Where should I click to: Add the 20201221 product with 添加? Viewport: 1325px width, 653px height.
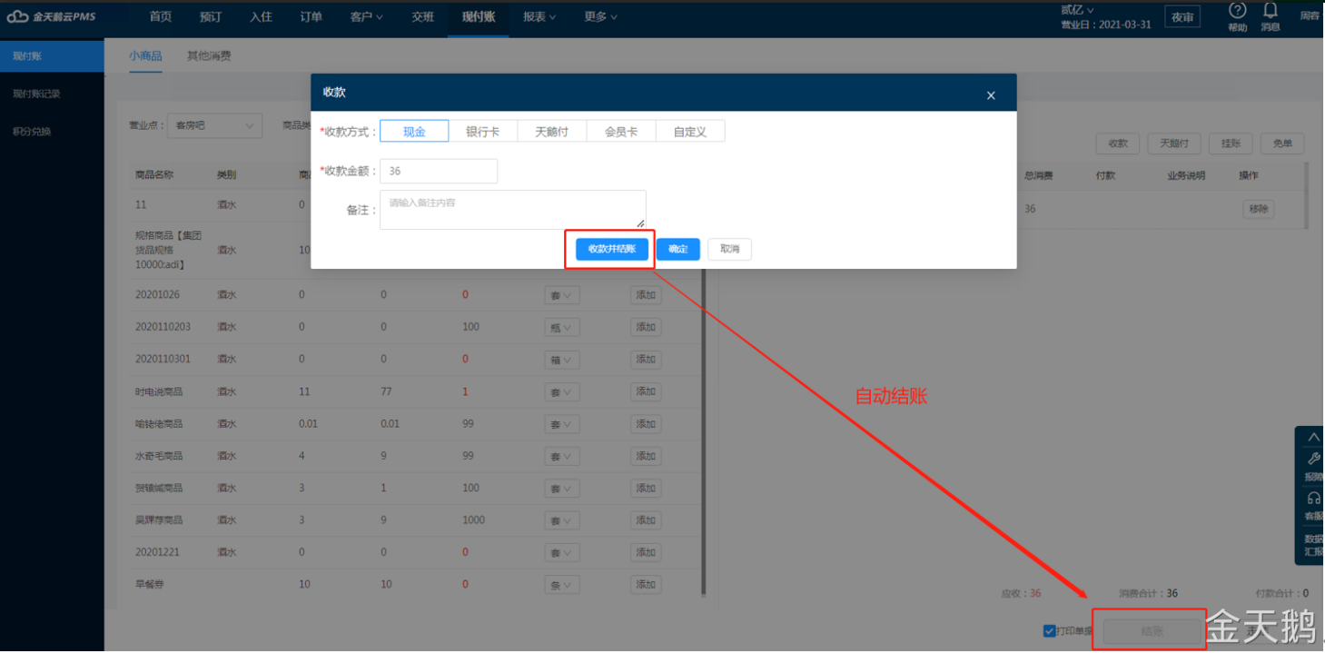[x=646, y=552]
